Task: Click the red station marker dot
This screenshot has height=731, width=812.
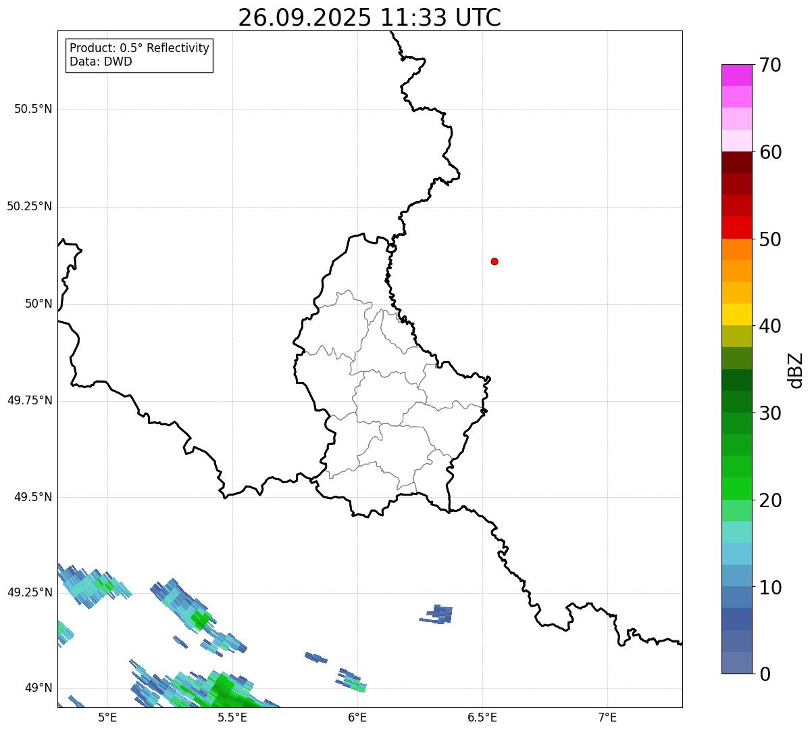Action: coord(494,261)
